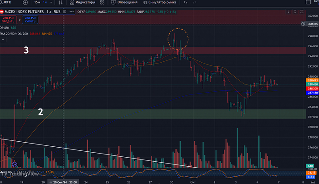Select the 1ч timeframe
Viewport: 319px width, 184px height.
pos(45,2)
